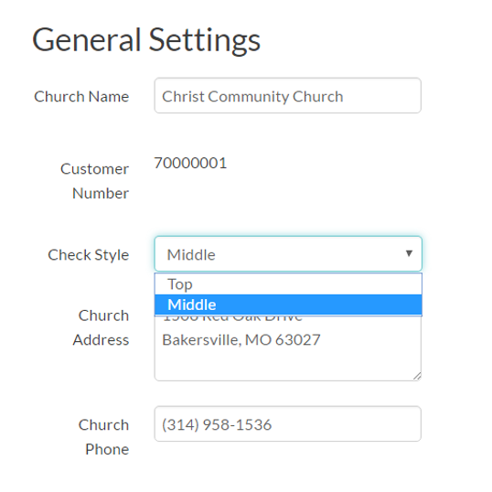The width and height of the screenshot is (492, 492).
Task: Click the Customer Number label
Action: click(x=94, y=181)
